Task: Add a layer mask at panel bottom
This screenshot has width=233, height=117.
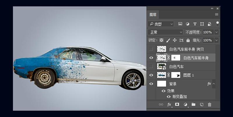Action: (x=177, y=105)
